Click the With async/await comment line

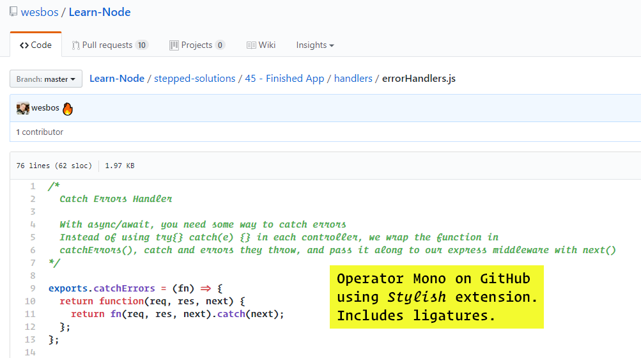click(x=203, y=224)
